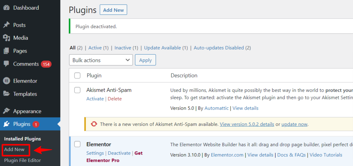Click the Plugins plug icon
Screen dimensions: 353x166
[x=6, y=124]
